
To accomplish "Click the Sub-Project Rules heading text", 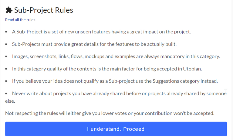I will [44, 10].
